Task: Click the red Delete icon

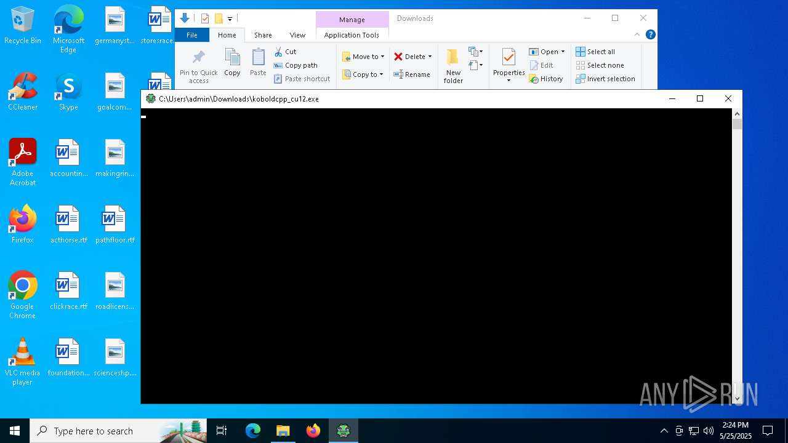Action: (398, 57)
